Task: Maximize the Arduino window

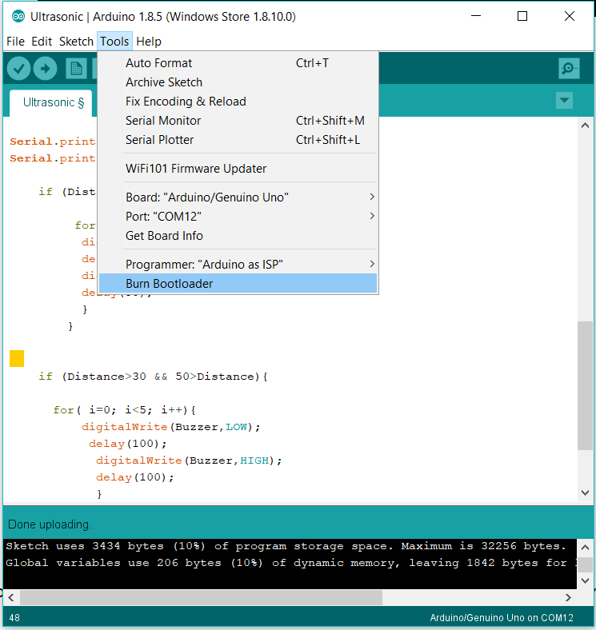Action: coord(522,16)
